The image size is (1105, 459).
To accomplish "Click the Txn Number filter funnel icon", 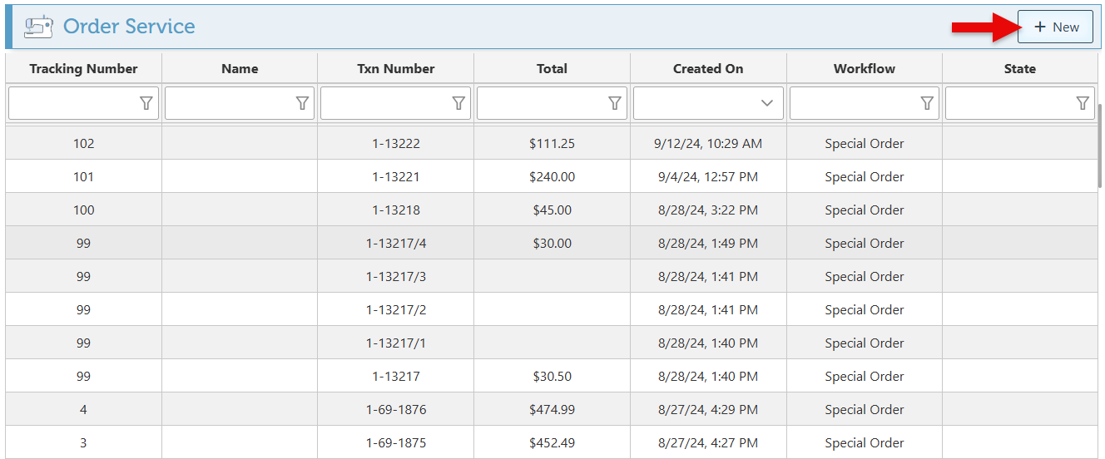I will (458, 103).
